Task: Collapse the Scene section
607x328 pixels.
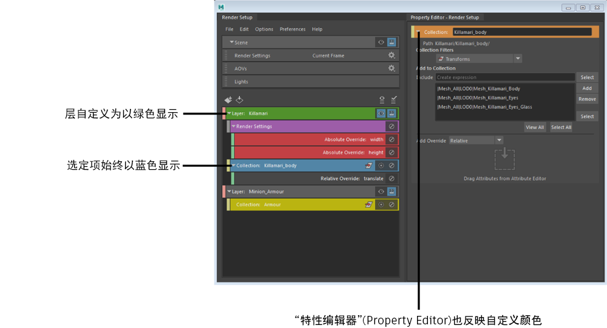Action: tap(231, 42)
